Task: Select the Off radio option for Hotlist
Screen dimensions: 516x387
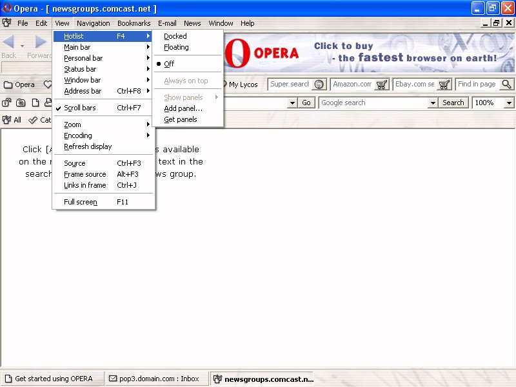Action: pyautogui.click(x=169, y=64)
